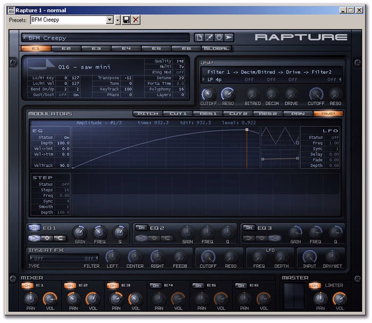
Task: Enable mixer E4 ON button
Action: pyautogui.click(x=156, y=285)
